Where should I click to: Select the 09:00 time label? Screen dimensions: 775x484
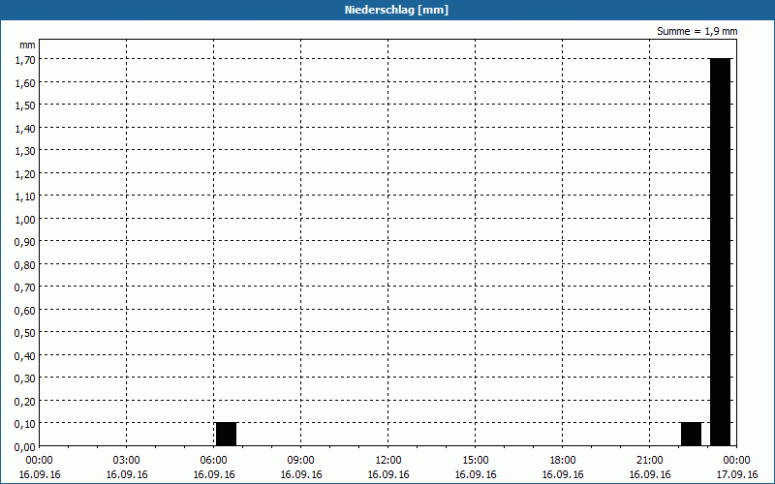pos(301,461)
